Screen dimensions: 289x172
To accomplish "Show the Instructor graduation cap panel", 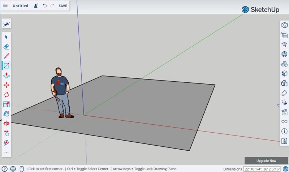I will point(284,44).
